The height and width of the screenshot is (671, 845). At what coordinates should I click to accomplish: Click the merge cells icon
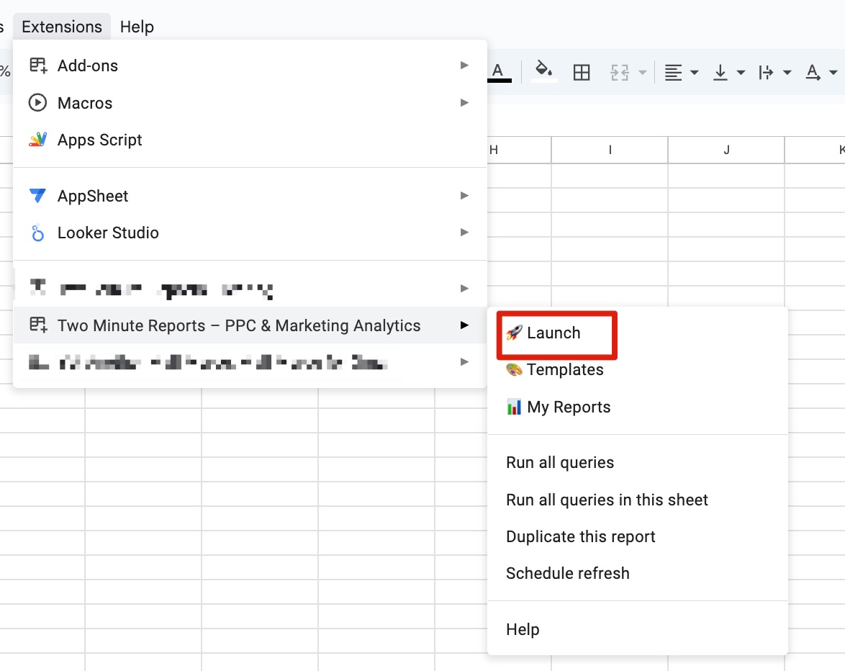point(620,72)
